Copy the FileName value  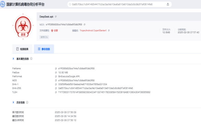[56, 69]
